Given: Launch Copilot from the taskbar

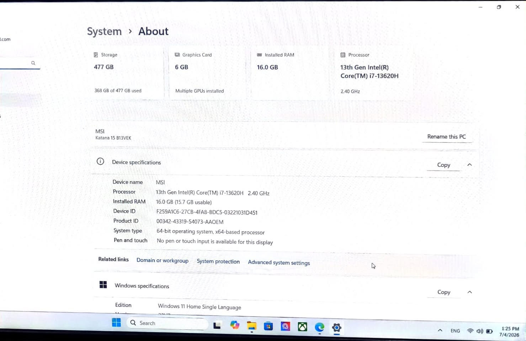Looking at the screenshot, I should coord(234,325).
